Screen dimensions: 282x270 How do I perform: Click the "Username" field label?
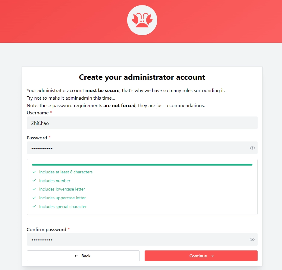coord(38,113)
